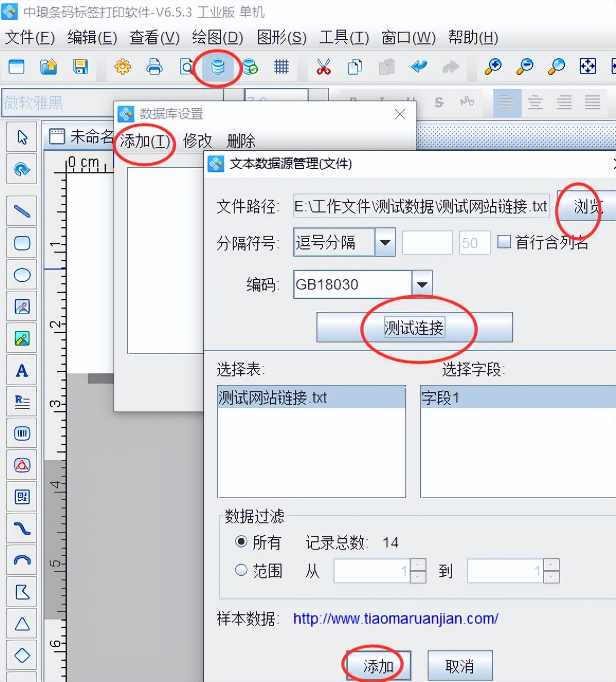Screen dimensions: 616x682
Task: Select the rotate tool in the left toolbar
Action: pos(21,169)
